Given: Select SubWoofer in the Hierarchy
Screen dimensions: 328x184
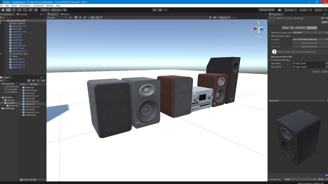Looking at the screenshot, I should [x=17, y=40].
